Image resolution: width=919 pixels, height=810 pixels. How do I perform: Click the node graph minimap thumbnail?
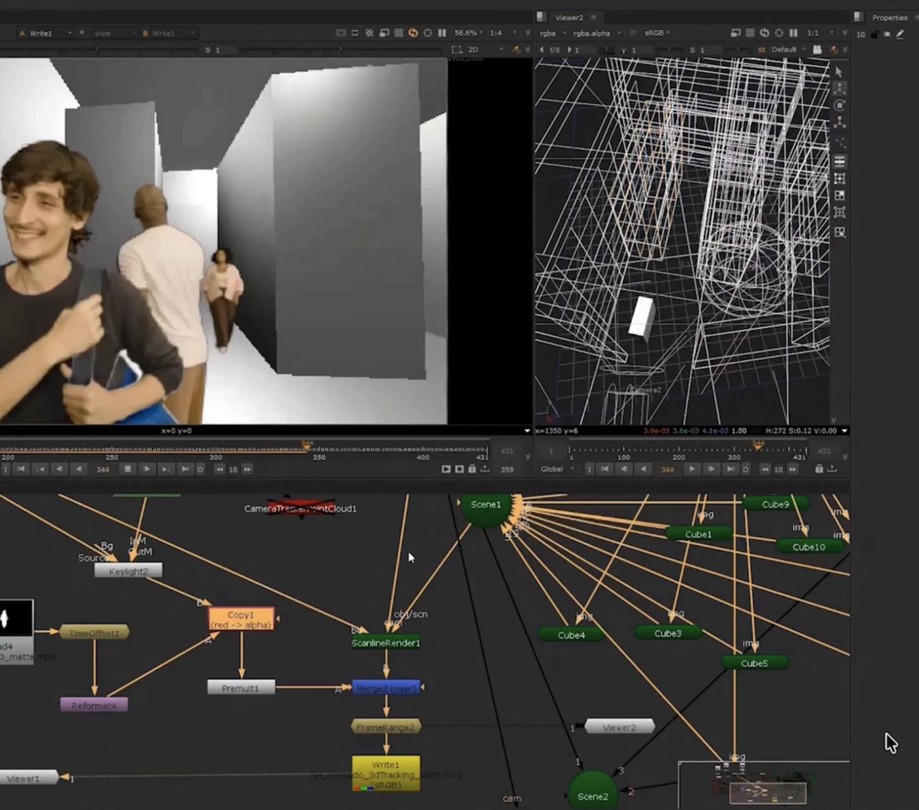(764, 786)
